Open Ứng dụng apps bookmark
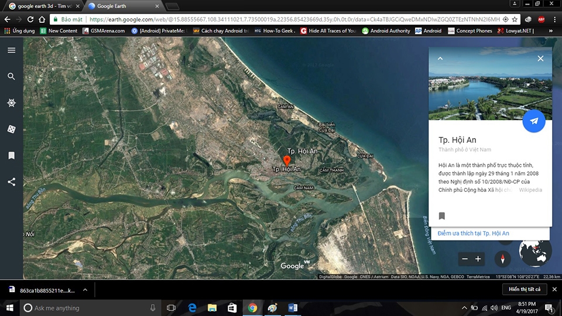Image resolution: width=562 pixels, height=316 pixels. (20, 31)
